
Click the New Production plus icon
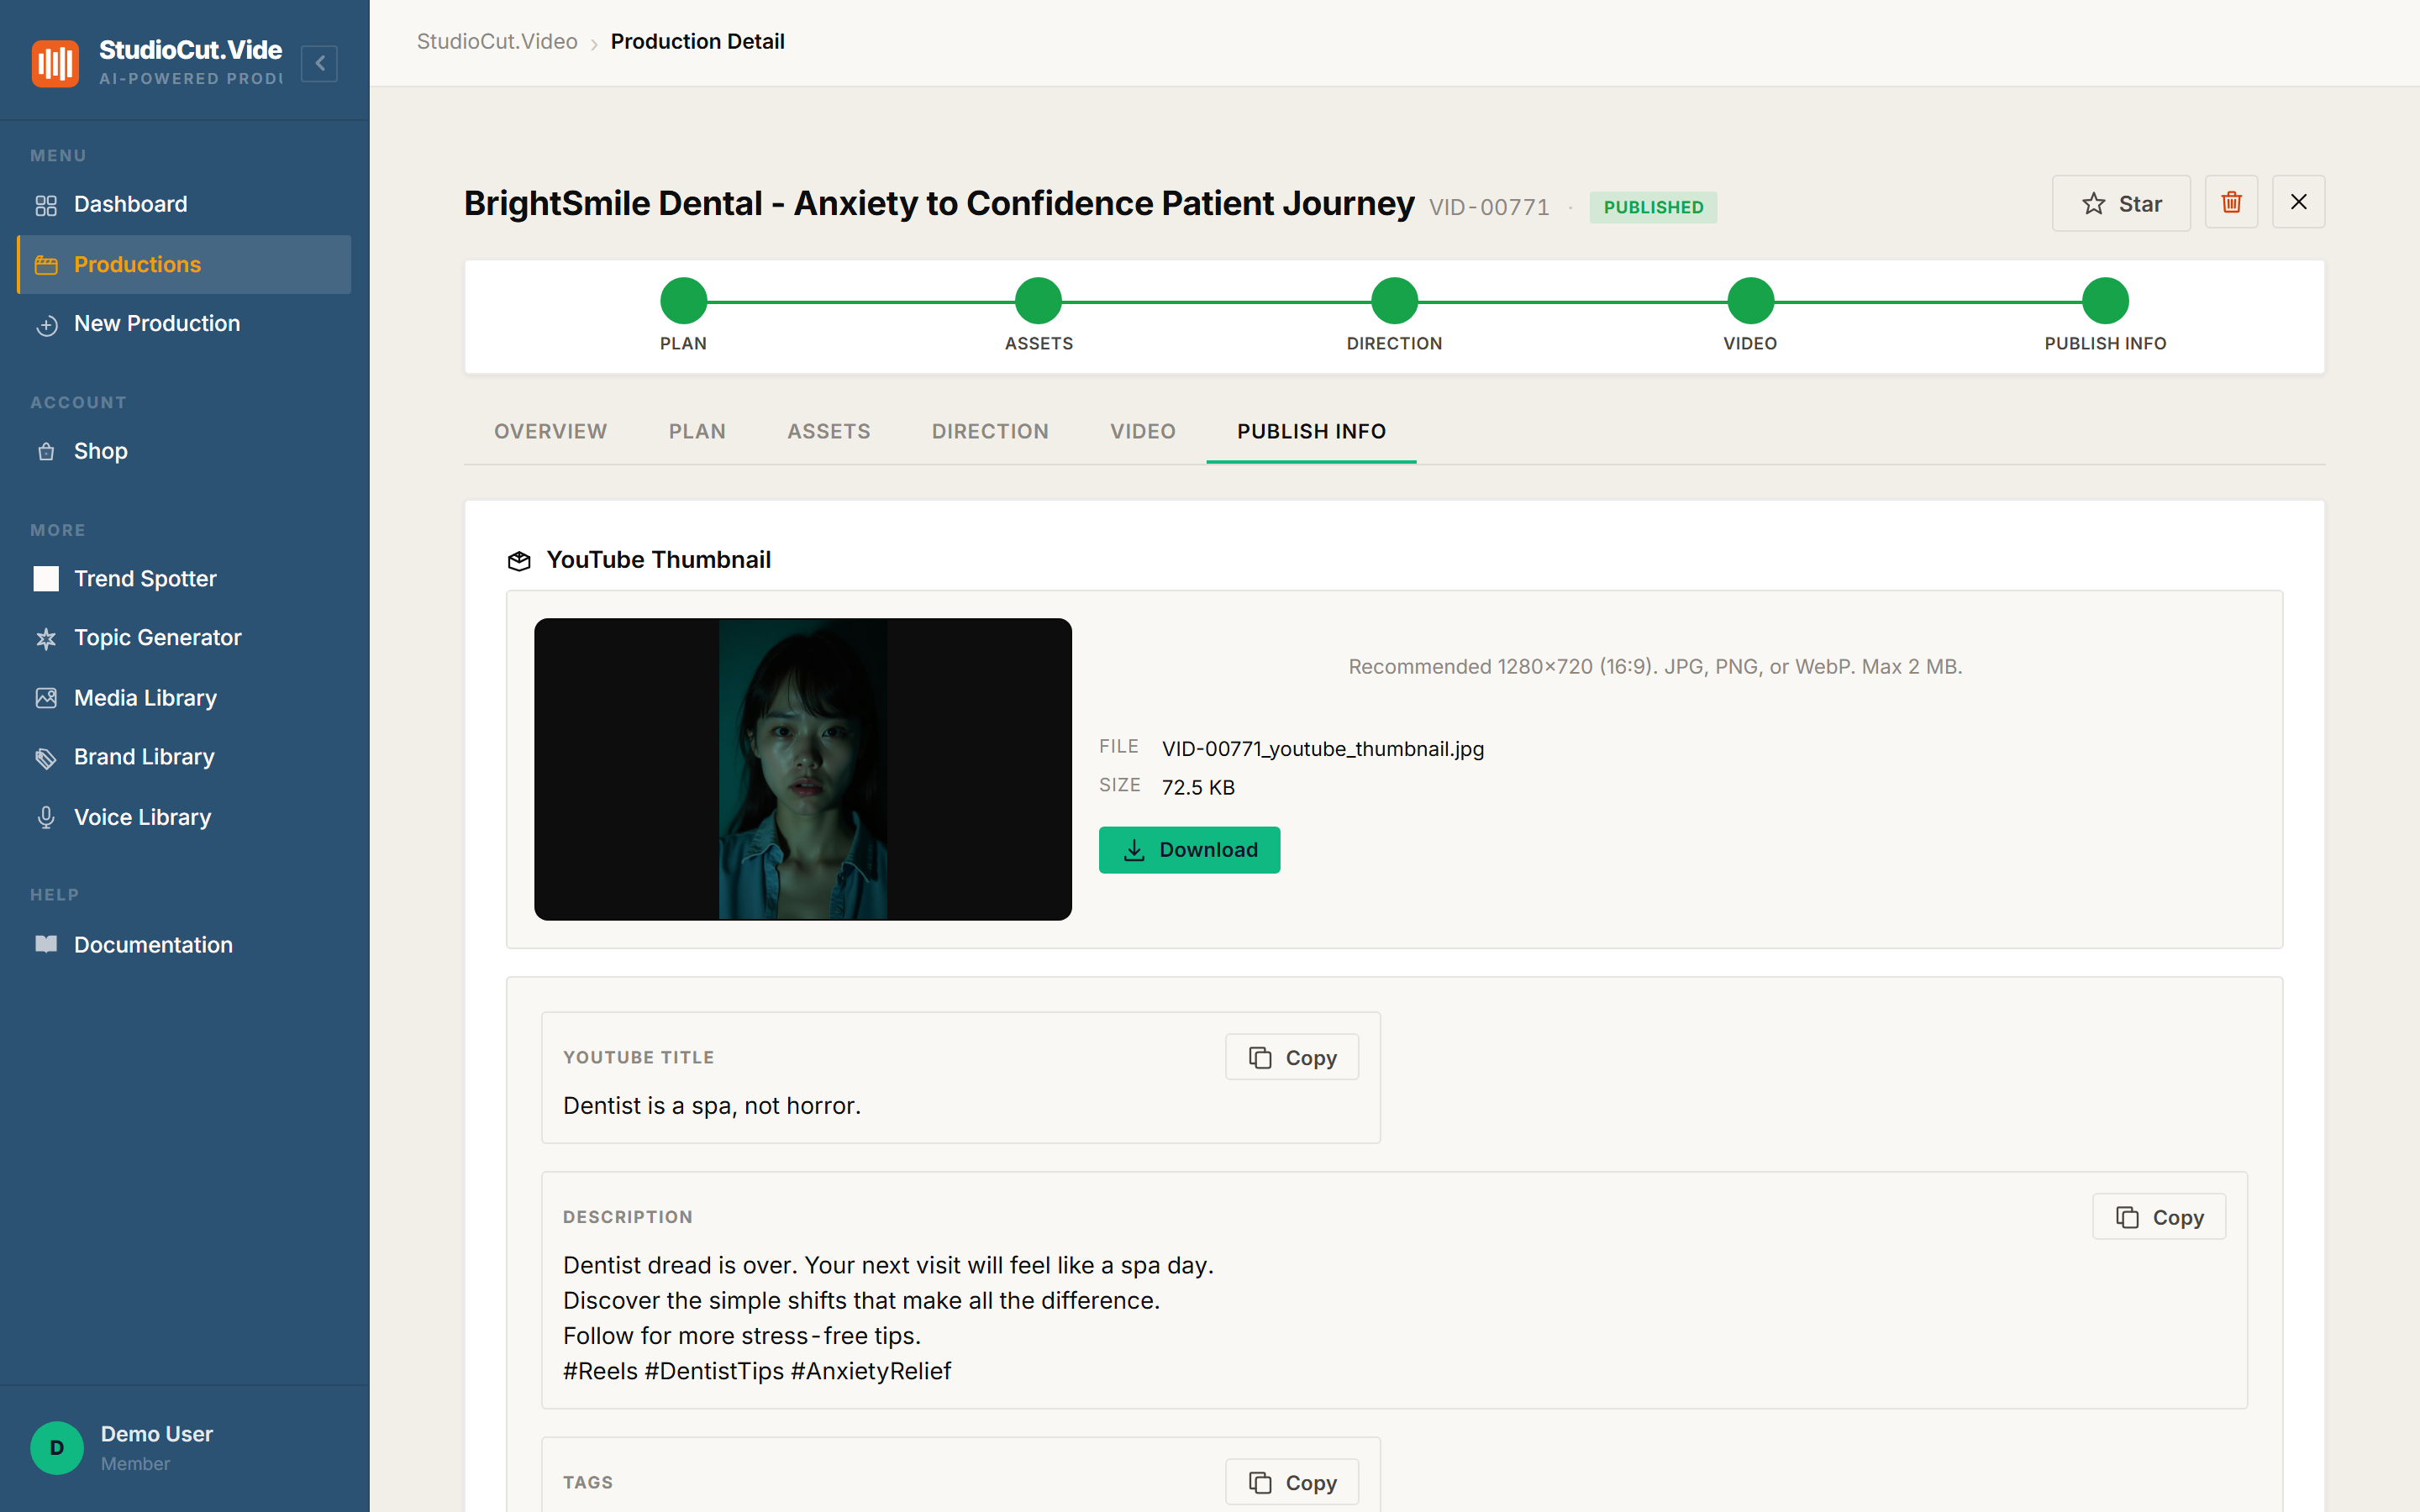click(46, 324)
